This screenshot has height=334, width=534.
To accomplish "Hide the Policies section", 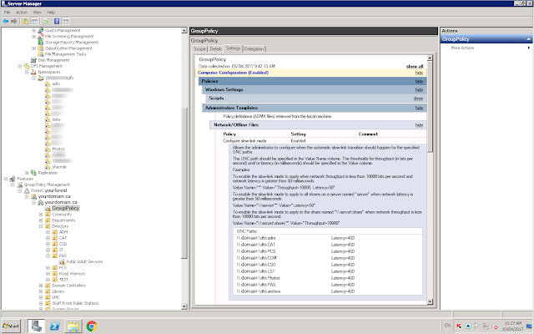I will tap(419, 81).
